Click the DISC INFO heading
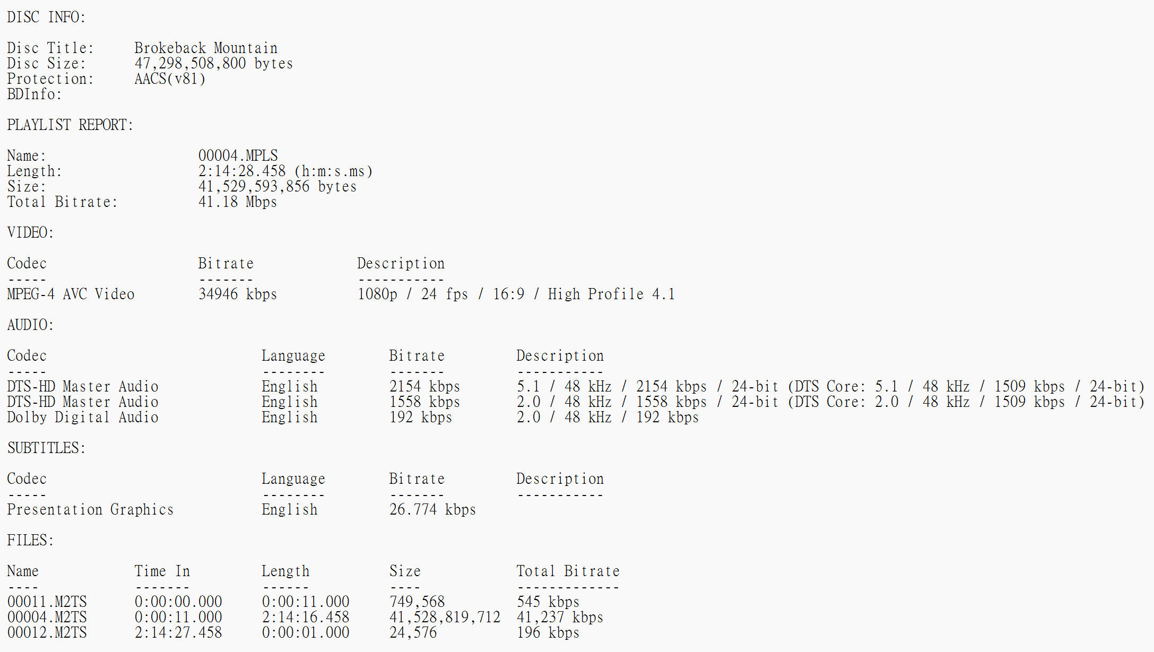Screen dimensions: 1154x652 pyautogui.click(x=46, y=18)
